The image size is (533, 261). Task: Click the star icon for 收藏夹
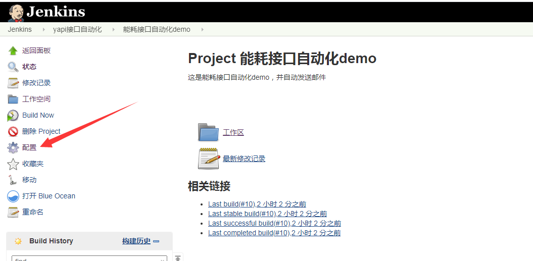click(13, 164)
